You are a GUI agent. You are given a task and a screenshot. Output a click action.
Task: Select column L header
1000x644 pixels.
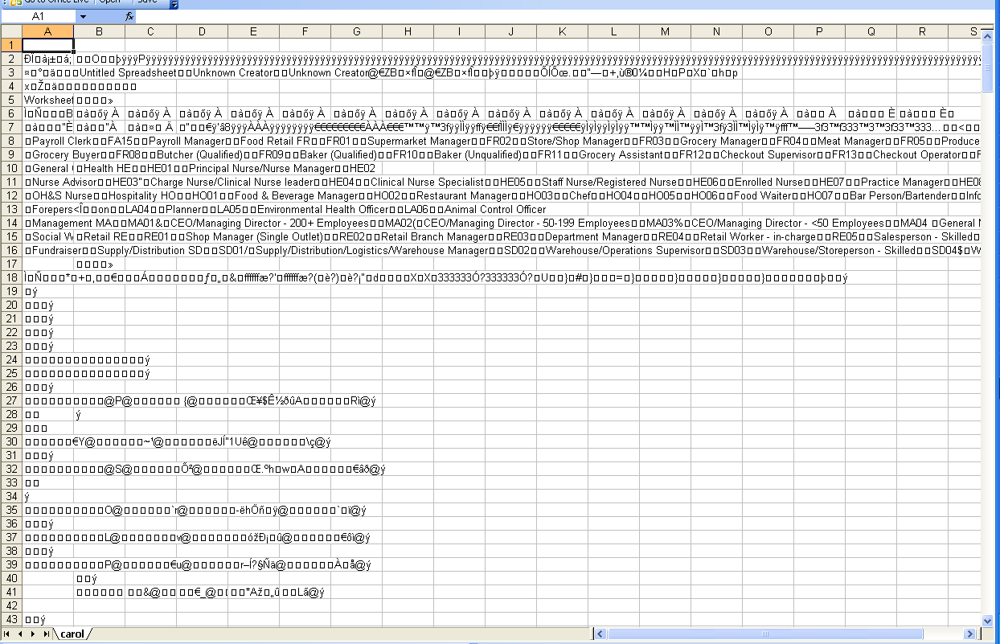click(x=613, y=31)
